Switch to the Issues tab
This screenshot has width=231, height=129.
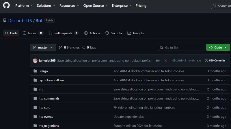coord(33,33)
